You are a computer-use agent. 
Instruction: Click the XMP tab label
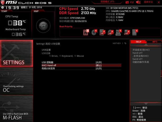pyautogui.click(x=36, y=11)
